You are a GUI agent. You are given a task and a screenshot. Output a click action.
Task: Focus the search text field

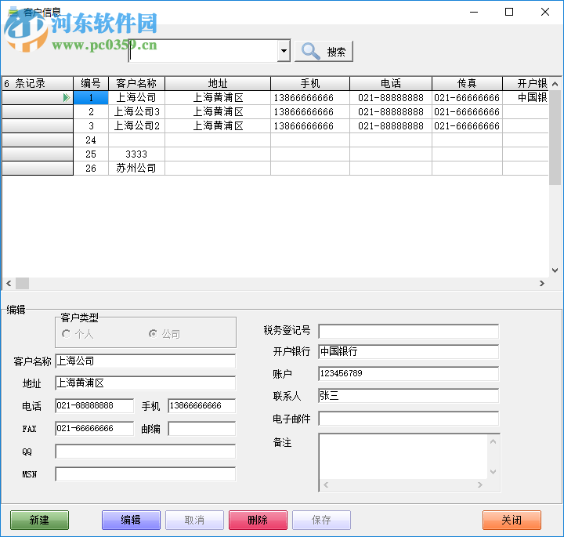(x=203, y=51)
